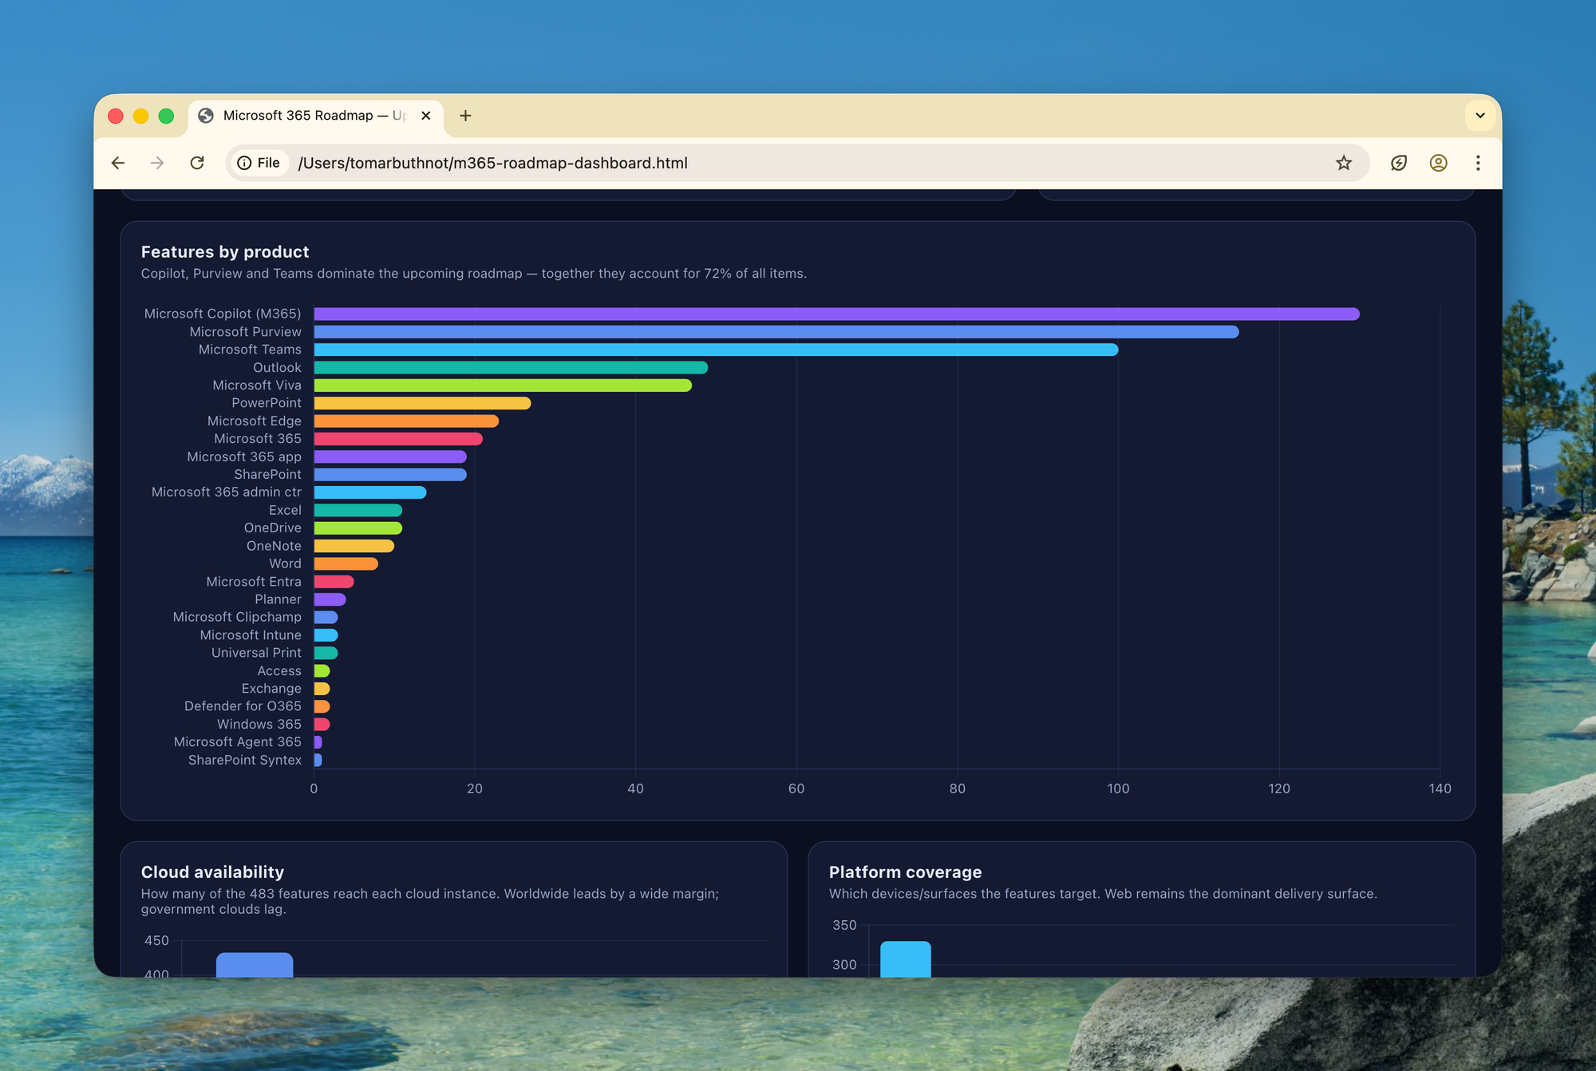Bookmark page with the star icon
The width and height of the screenshot is (1596, 1071).
click(1344, 163)
